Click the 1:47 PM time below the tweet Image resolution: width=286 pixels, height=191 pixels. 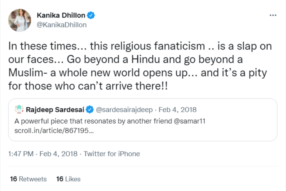click(19, 154)
